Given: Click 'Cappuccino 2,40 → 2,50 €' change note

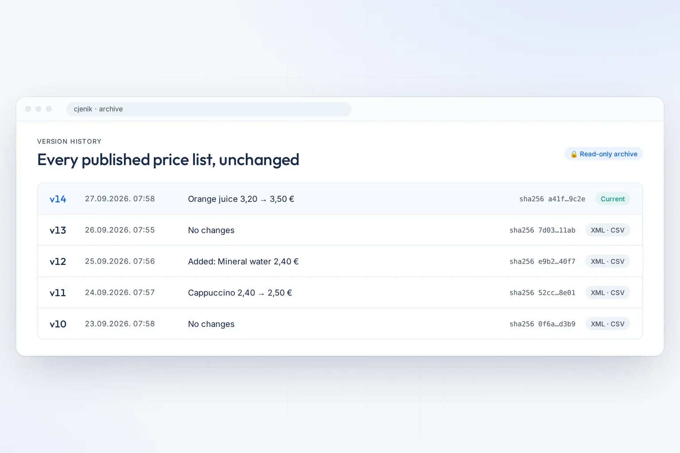Looking at the screenshot, I should tap(240, 293).
